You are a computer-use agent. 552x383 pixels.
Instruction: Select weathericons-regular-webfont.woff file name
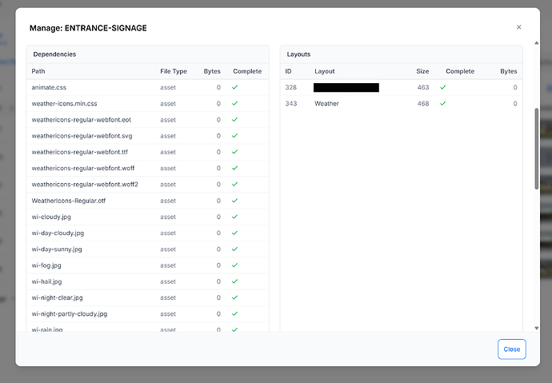click(83, 168)
